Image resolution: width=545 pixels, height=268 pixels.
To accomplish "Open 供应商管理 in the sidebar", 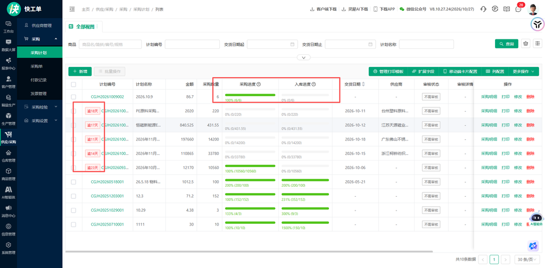I will (x=39, y=26).
